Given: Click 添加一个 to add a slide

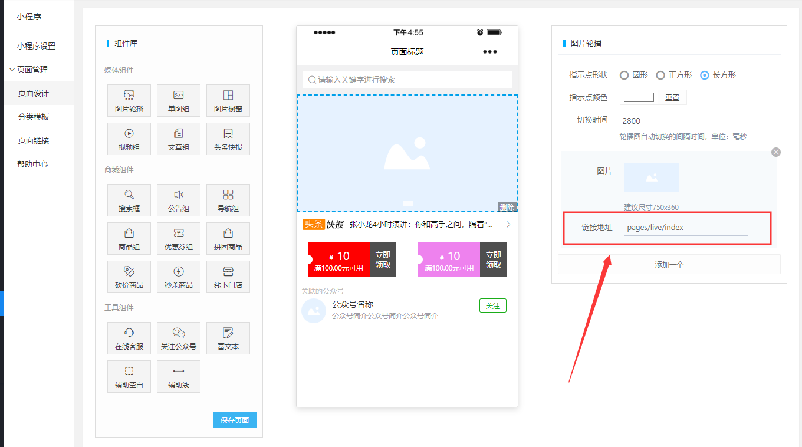Looking at the screenshot, I should tap(669, 265).
